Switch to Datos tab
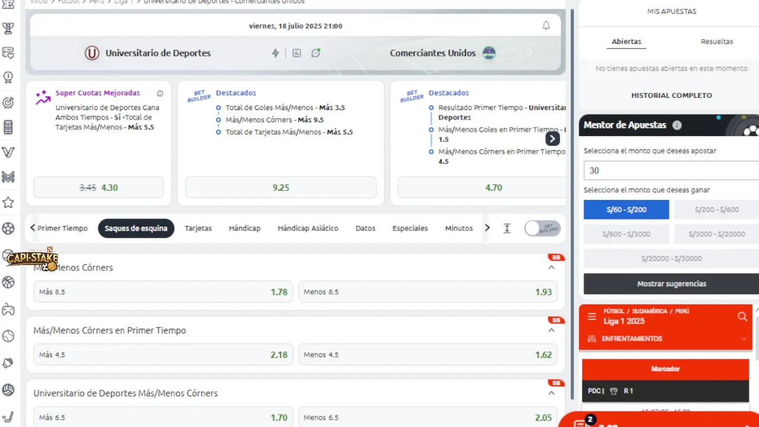Viewport: 759px width, 427px height. tap(365, 228)
